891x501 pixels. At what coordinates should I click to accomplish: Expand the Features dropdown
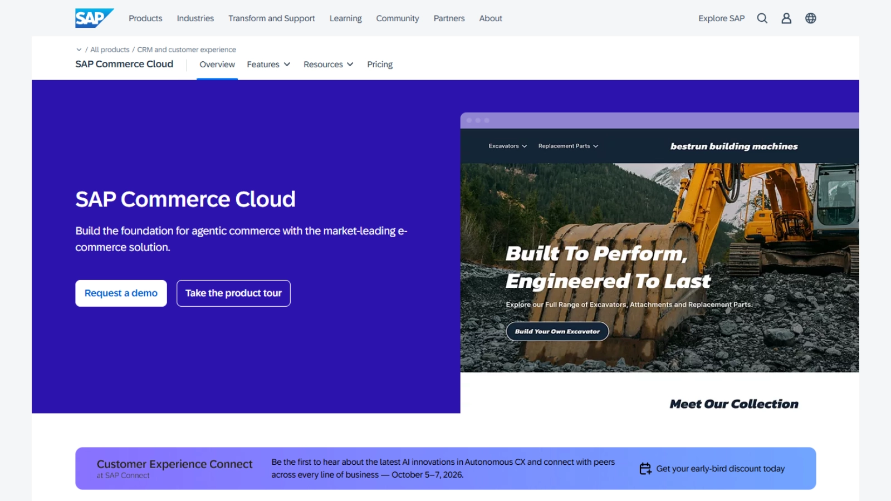[x=268, y=65]
